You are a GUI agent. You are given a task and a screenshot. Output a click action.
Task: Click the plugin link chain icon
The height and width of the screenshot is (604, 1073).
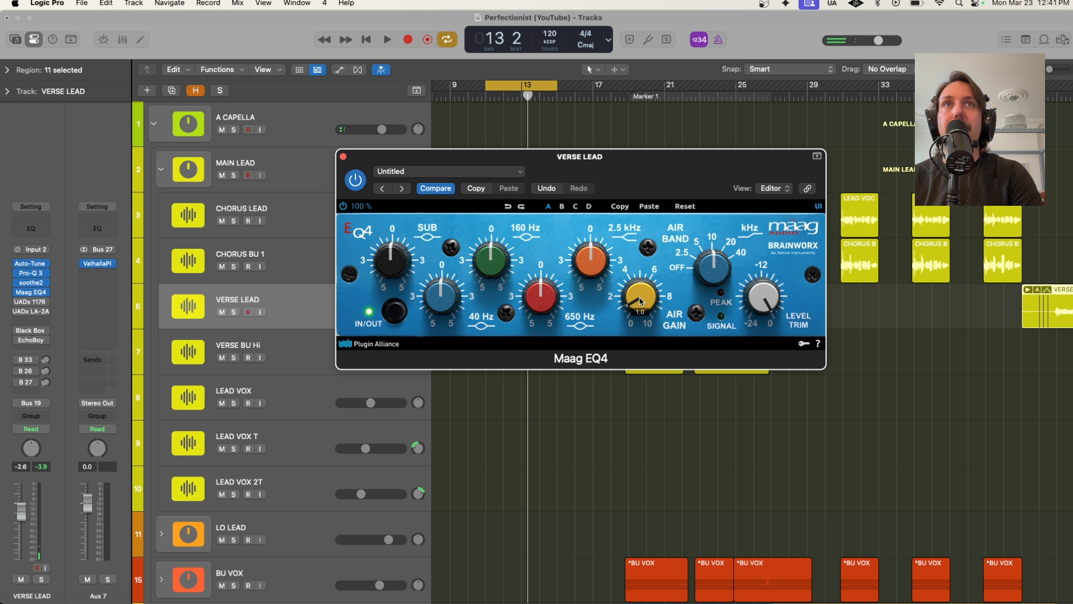click(808, 188)
